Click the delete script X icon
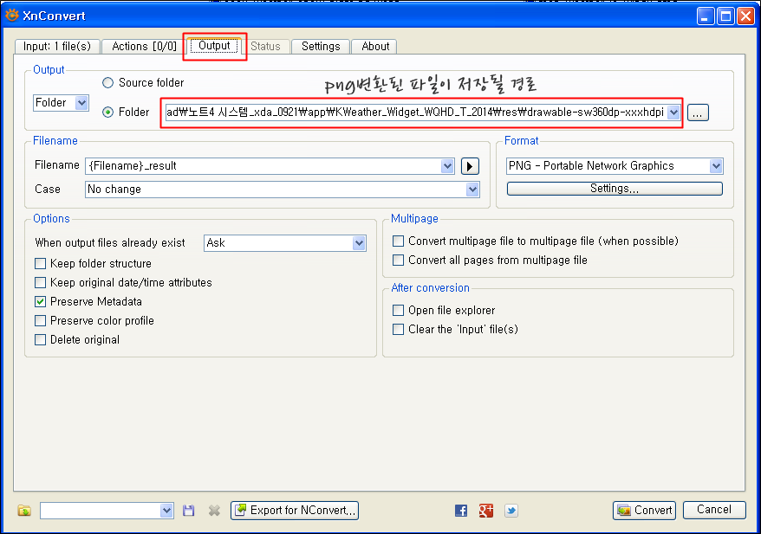This screenshot has height=534, width=761. (214, 511)
